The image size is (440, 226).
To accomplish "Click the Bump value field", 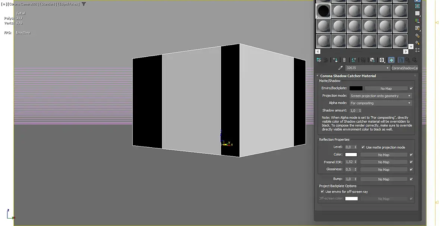I will tap(349, 179).
